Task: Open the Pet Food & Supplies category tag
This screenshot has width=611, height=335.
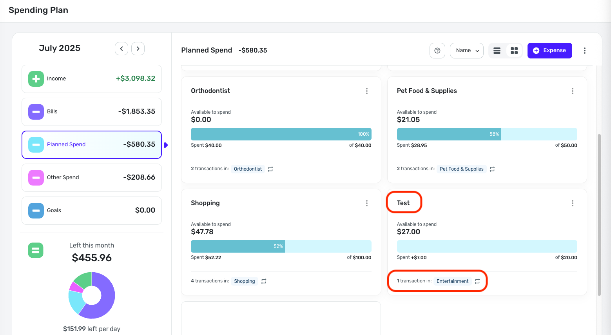Action: [462, 169]
